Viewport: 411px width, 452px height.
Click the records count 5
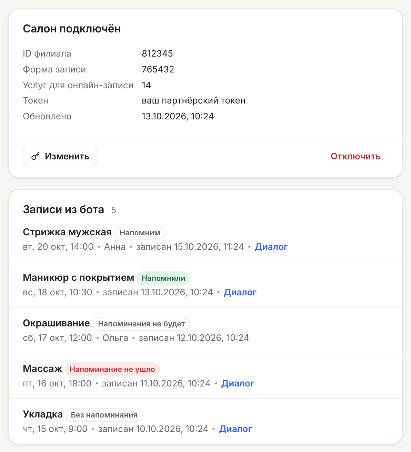click(x=113, y=210)
